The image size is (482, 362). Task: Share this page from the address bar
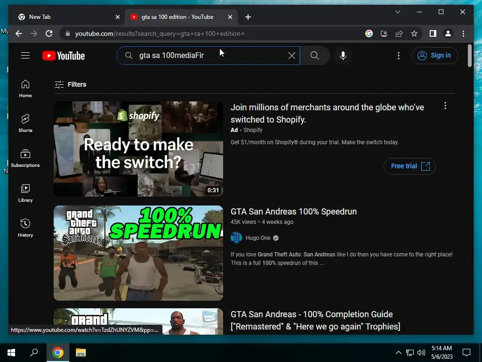pos(399,33)
